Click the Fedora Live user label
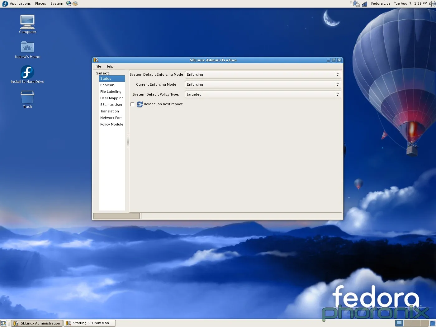Screen dimensions: 436x327 [381, 3]
